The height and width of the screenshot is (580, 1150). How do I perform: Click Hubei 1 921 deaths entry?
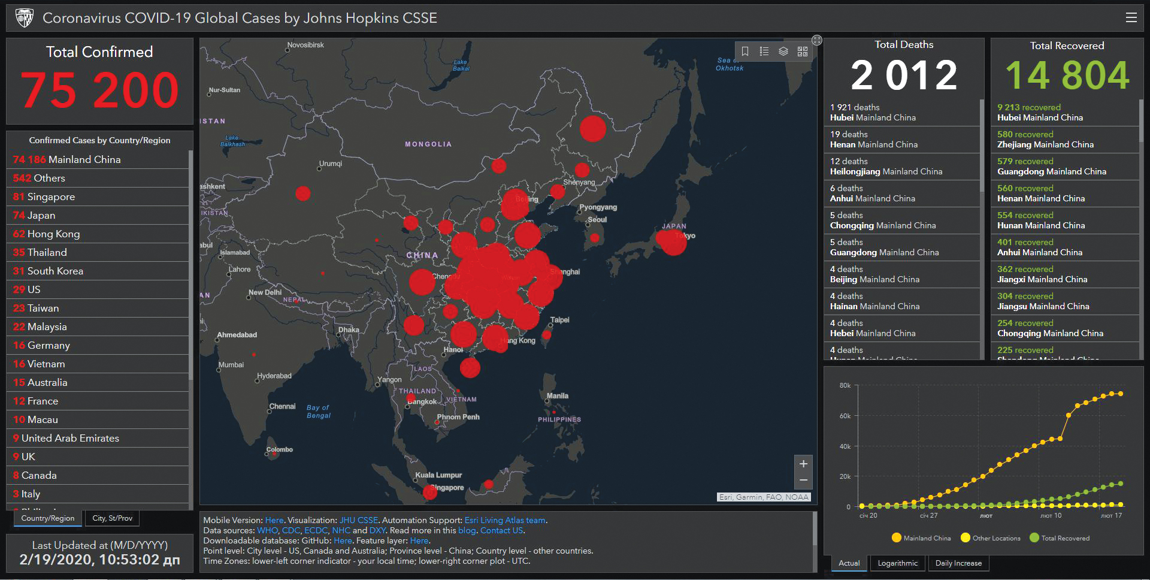click(902, 113)
